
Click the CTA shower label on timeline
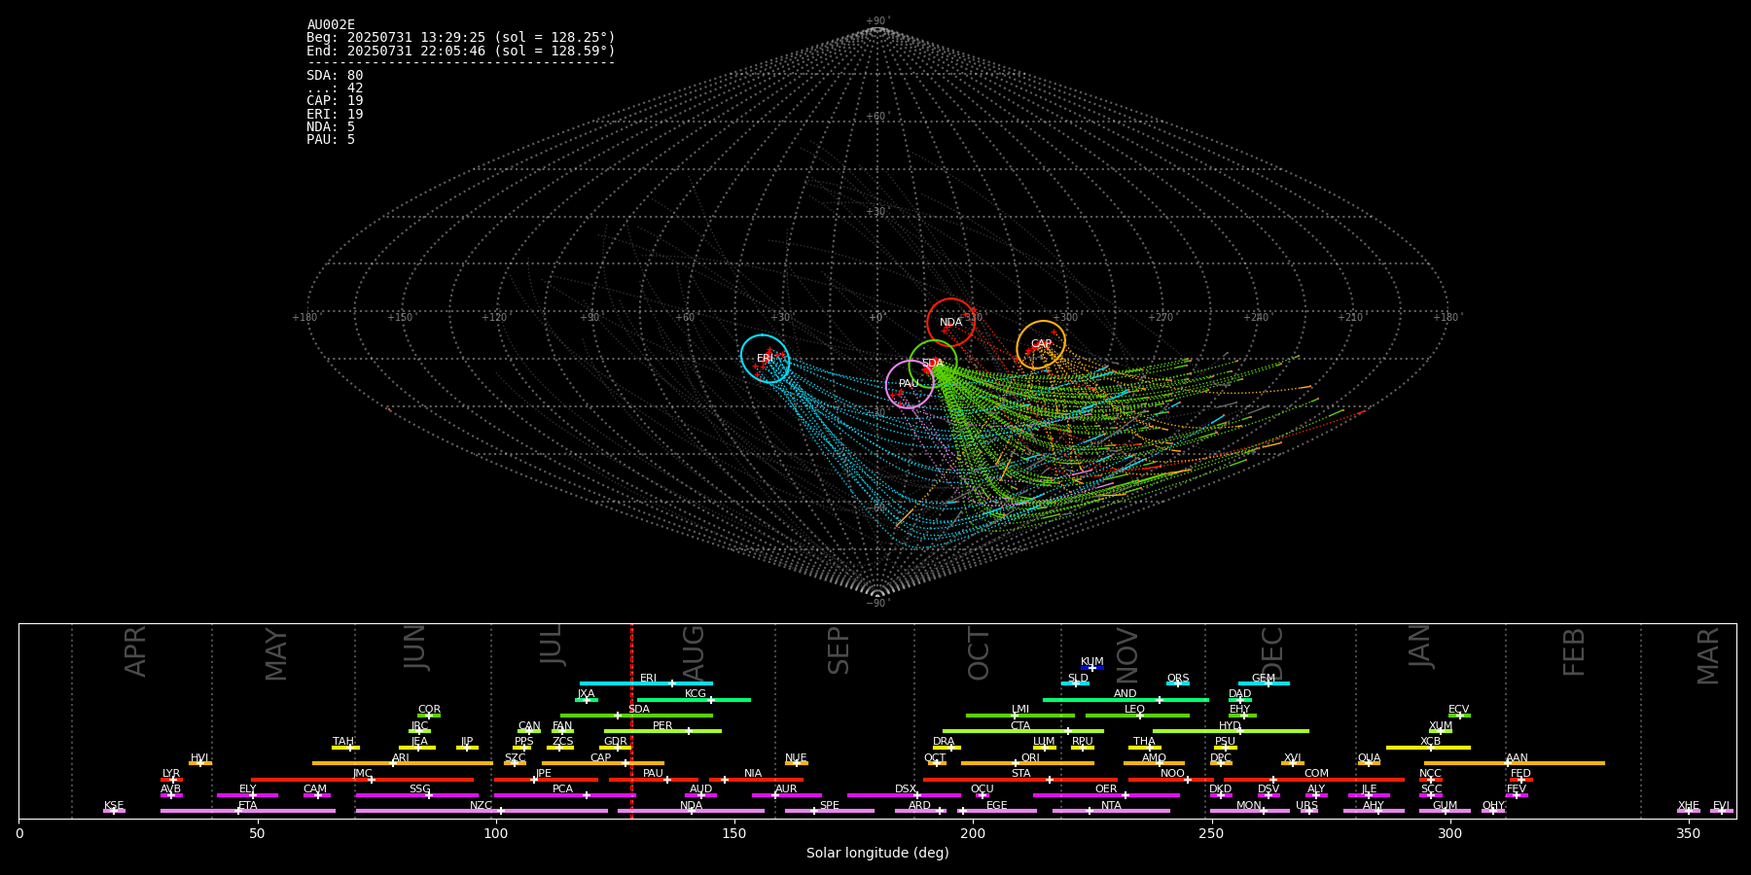point(1020,726)
